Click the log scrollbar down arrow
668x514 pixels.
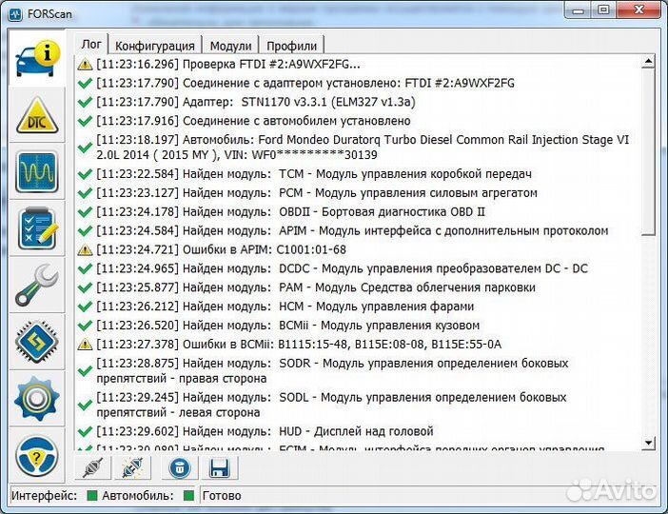pos(648,443)
